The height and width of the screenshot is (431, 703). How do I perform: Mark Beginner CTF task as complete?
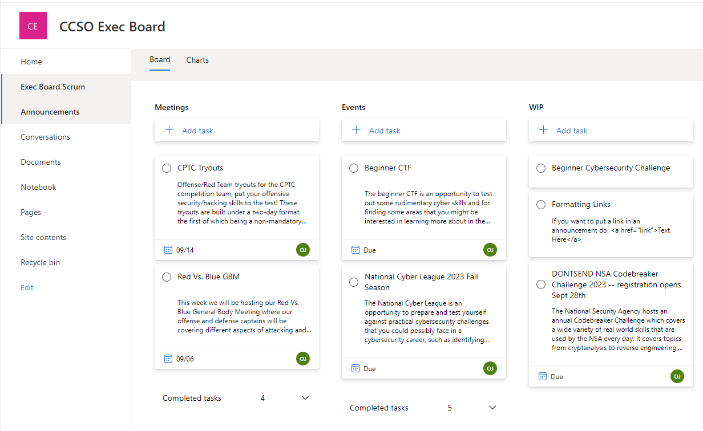coord(354,168)
